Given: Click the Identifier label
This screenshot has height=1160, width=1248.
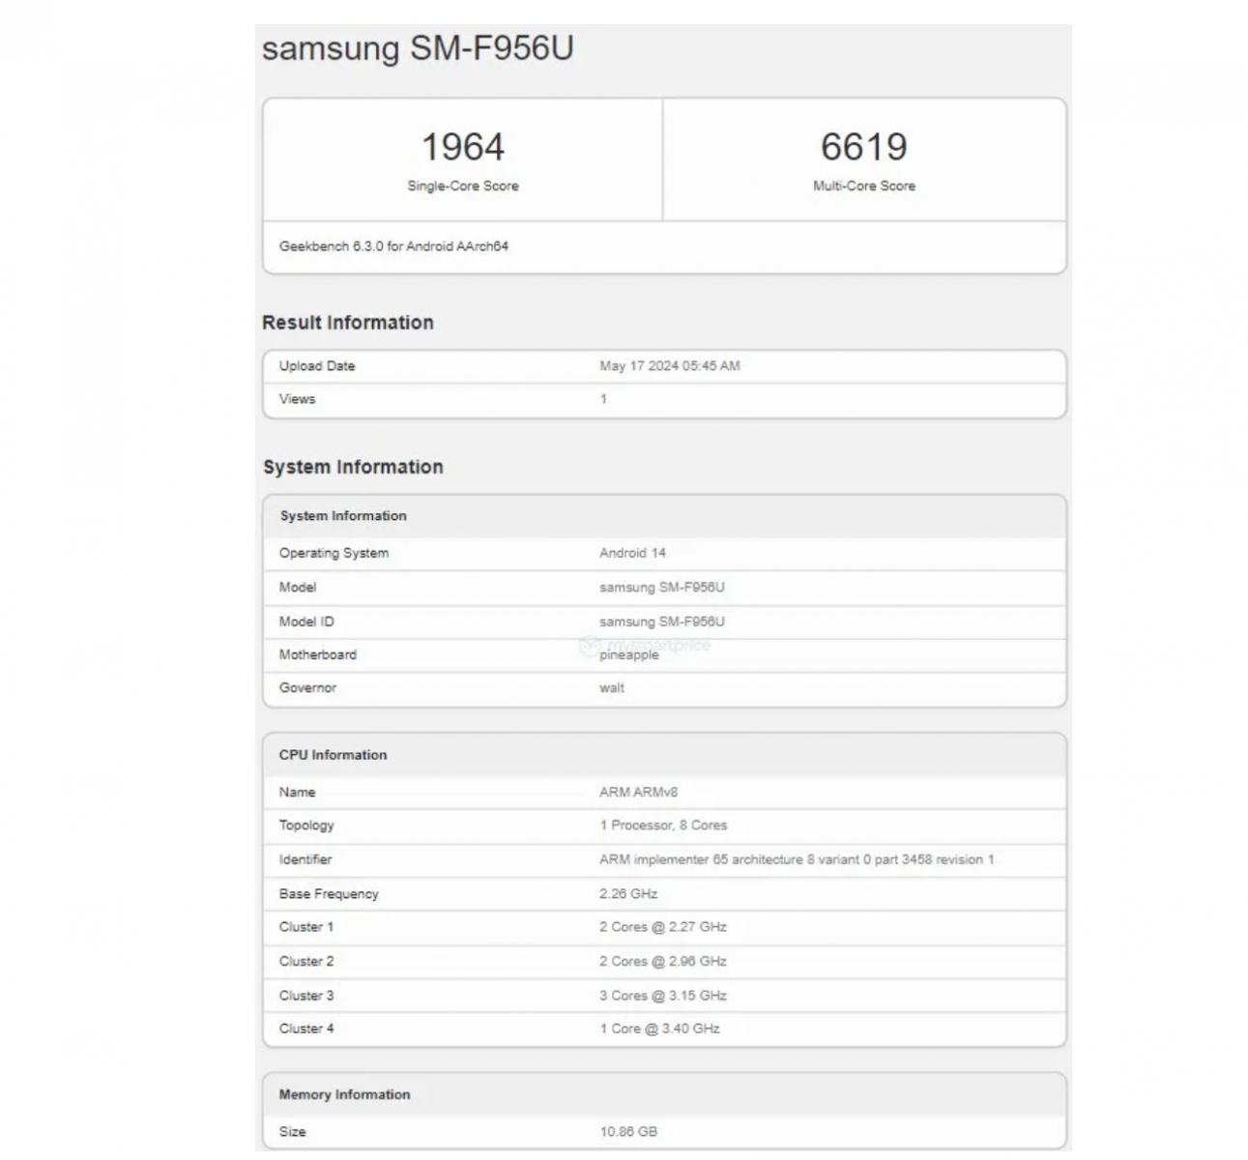Looking at the screenshot, I should (305, 859).
